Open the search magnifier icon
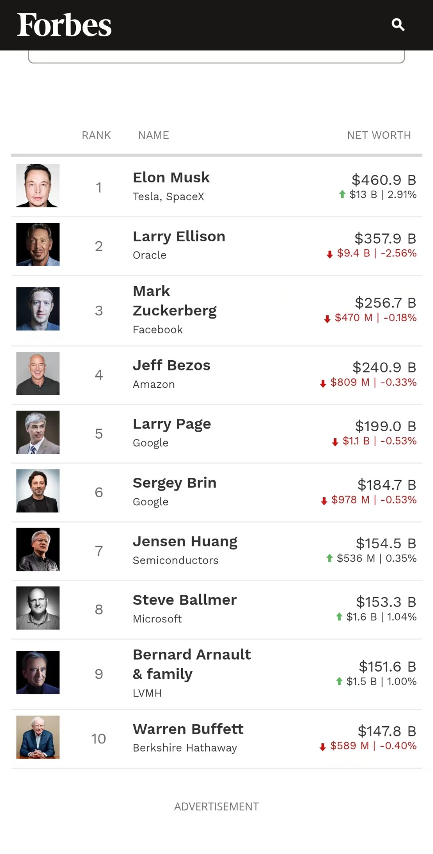 (398, 25)
